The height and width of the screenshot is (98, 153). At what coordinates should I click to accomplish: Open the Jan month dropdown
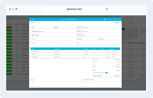125,23
